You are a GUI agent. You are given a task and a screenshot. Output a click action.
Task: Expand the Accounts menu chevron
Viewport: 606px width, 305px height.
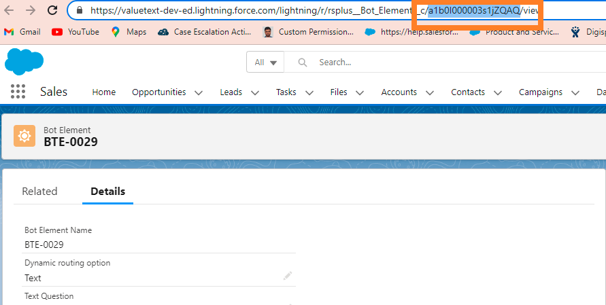430,92
